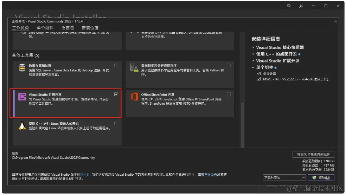Click the Visual Studio extension purple icon
The width and height of the screenshot is (346, 195).
(x=22, y=97)
